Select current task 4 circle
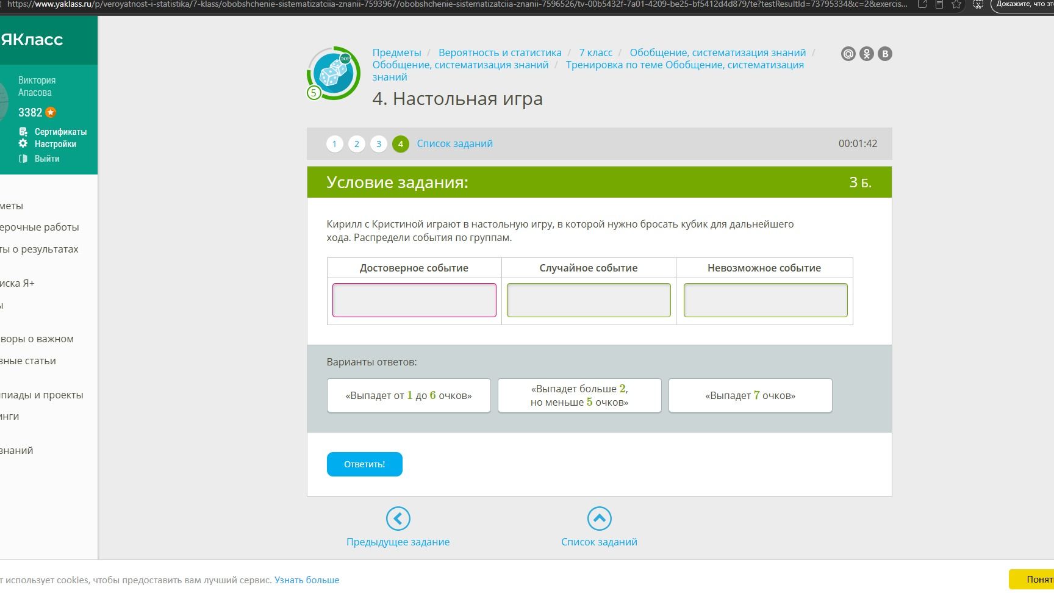The height and width of the screenshot is (593, 1054). pos(400,144)
